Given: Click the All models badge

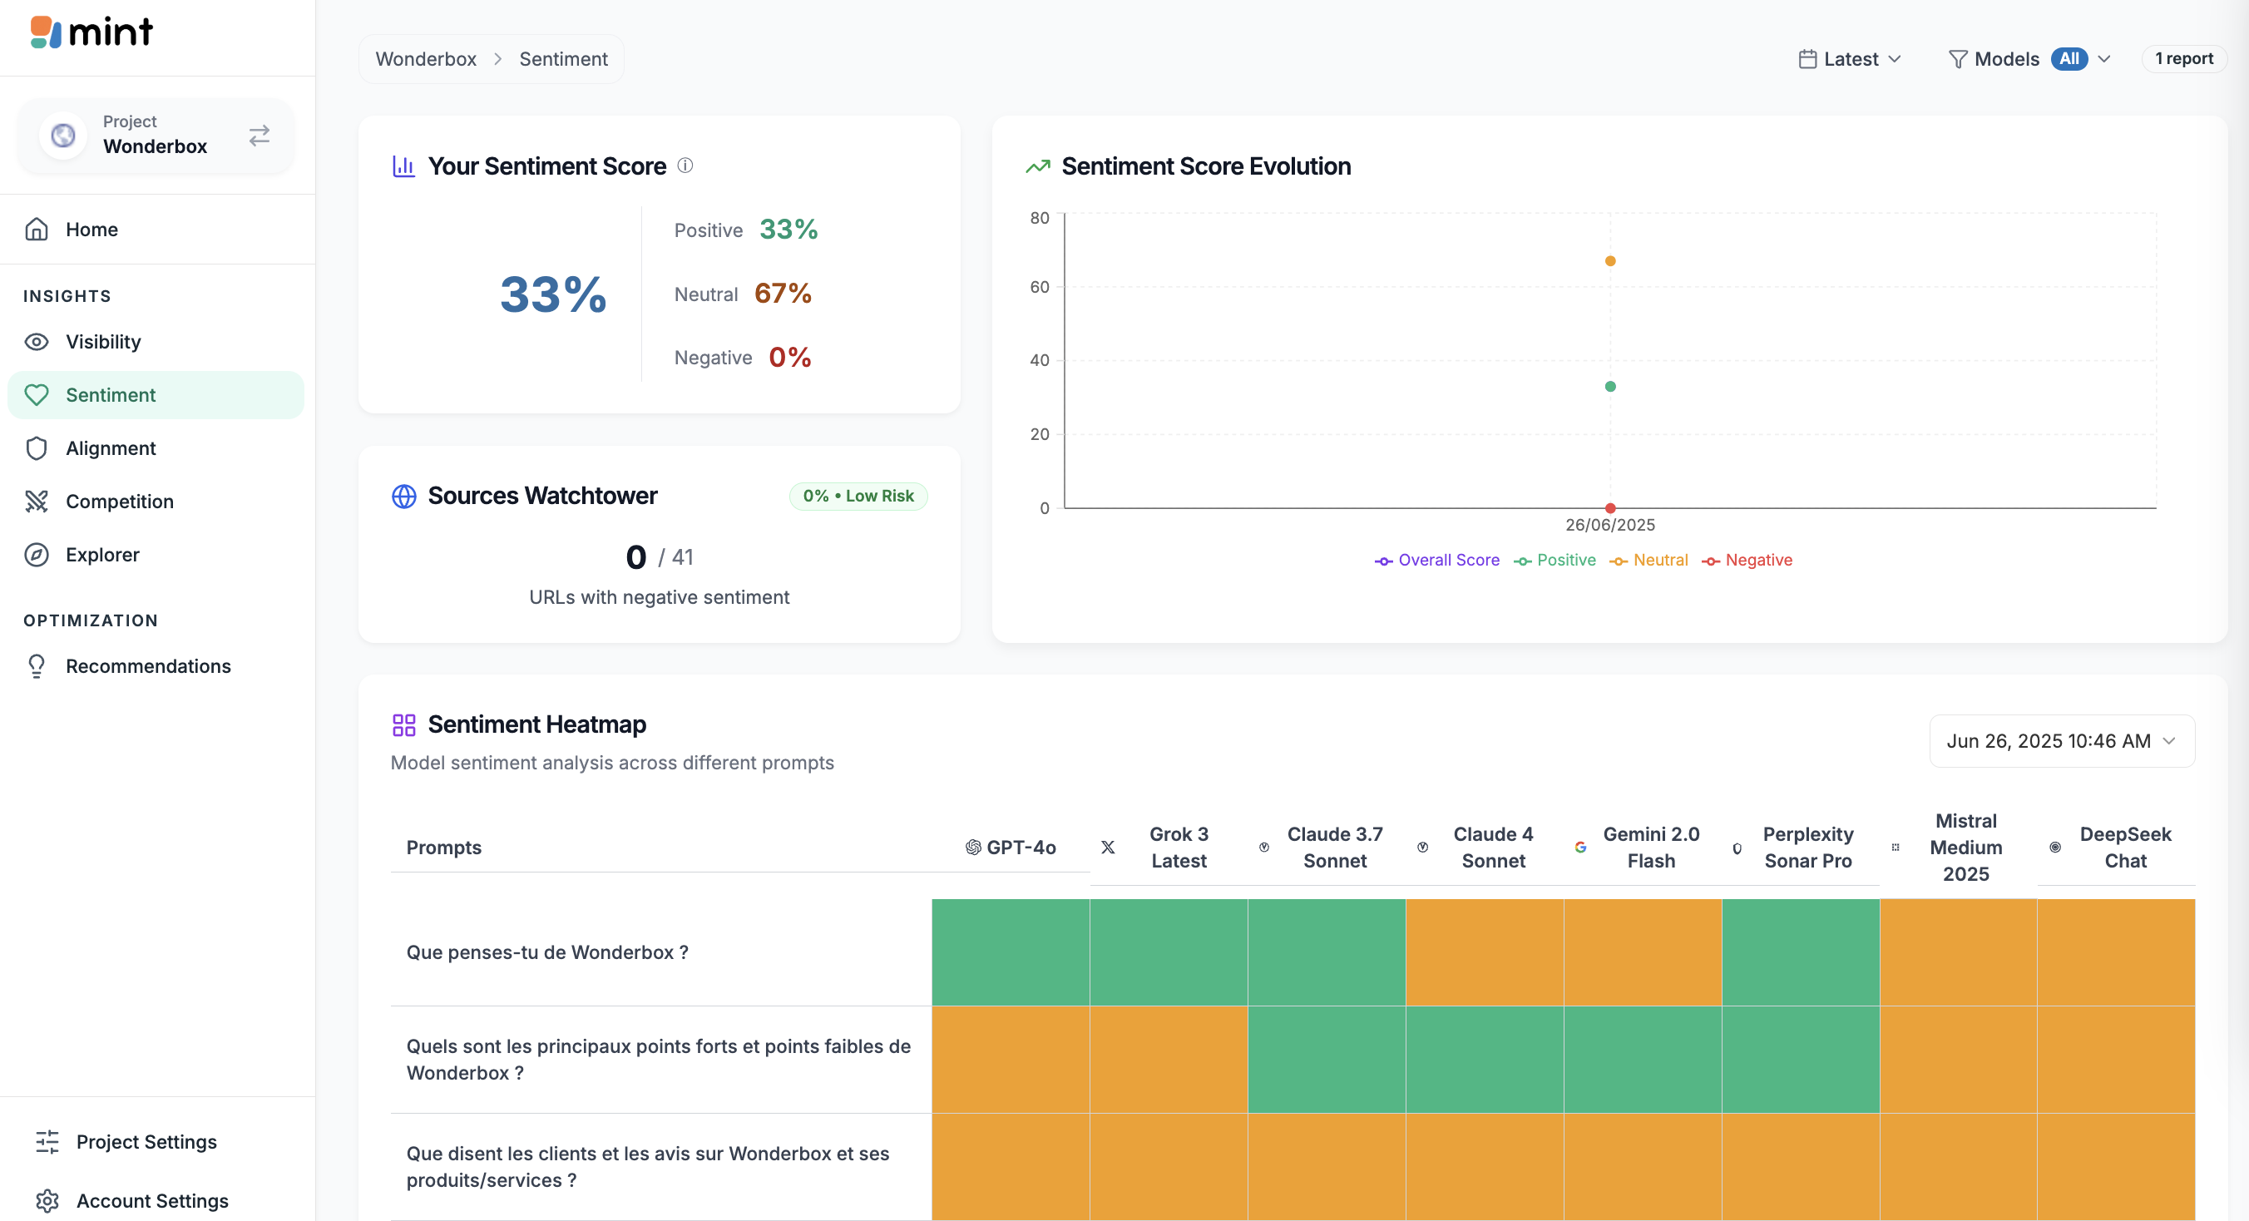Looking at the screenshot, I should 2069,58.
